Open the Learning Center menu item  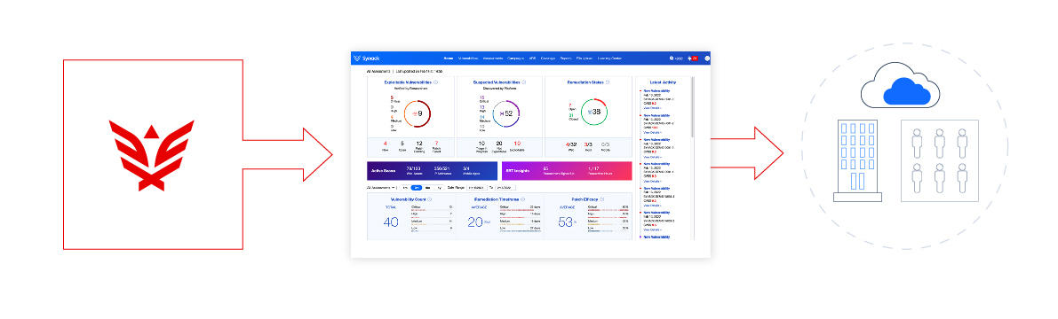[609, 58]
